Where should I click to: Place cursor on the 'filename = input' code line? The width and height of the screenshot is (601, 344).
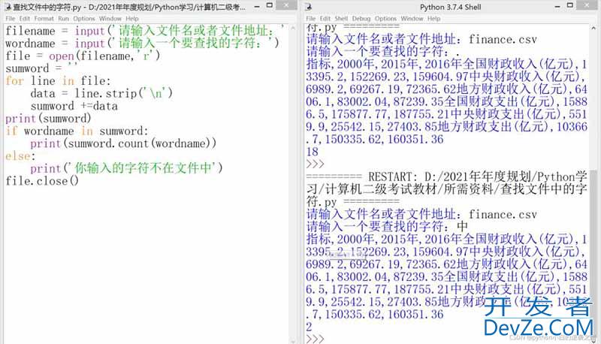pyautogui.click(x=145, y=31)
